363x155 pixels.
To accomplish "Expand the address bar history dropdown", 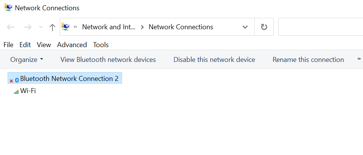I will click(x=245, y=27).
